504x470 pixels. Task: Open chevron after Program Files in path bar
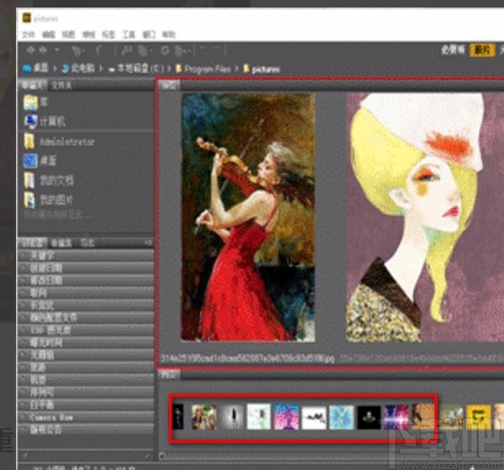click(237, 68)
